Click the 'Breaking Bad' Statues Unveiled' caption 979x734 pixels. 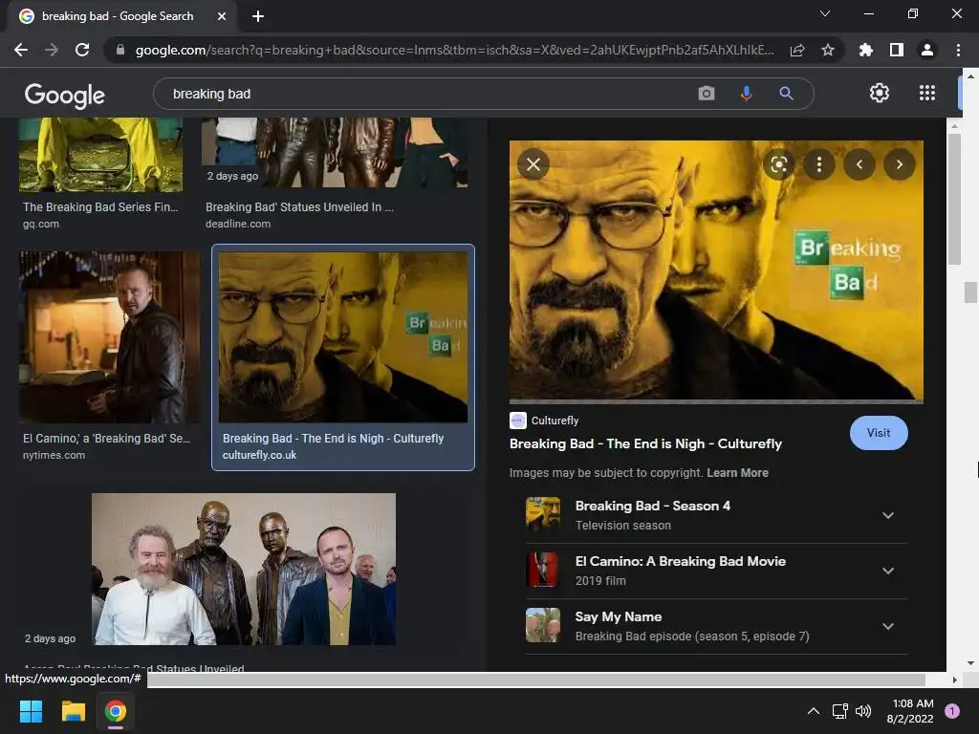point(299,207)
